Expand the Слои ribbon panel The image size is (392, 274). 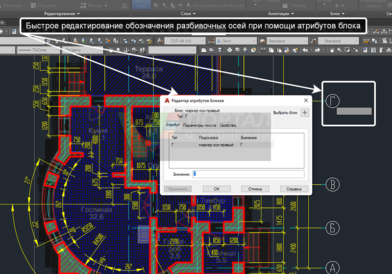click(x=188, y=14)
